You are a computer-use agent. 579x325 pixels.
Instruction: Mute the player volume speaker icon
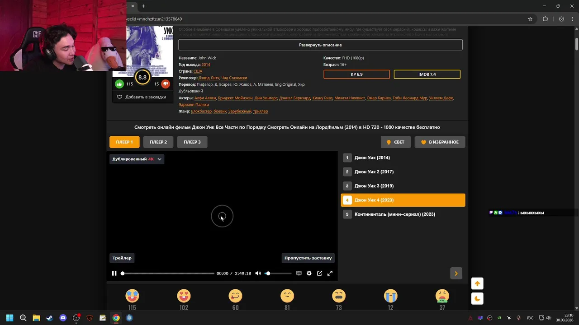(x=258, y=273)
